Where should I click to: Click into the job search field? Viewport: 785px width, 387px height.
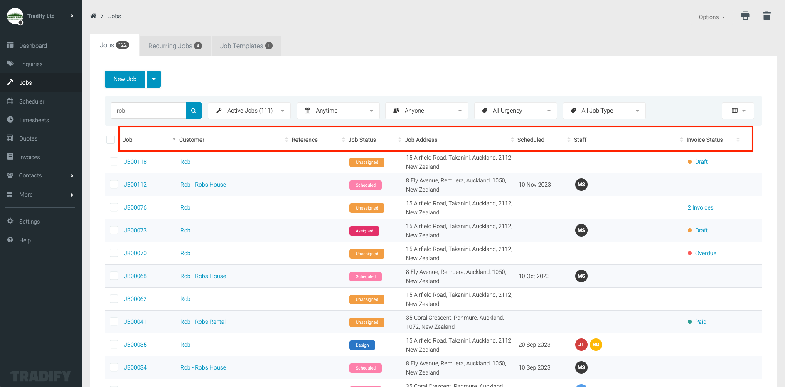pos(148,111)
